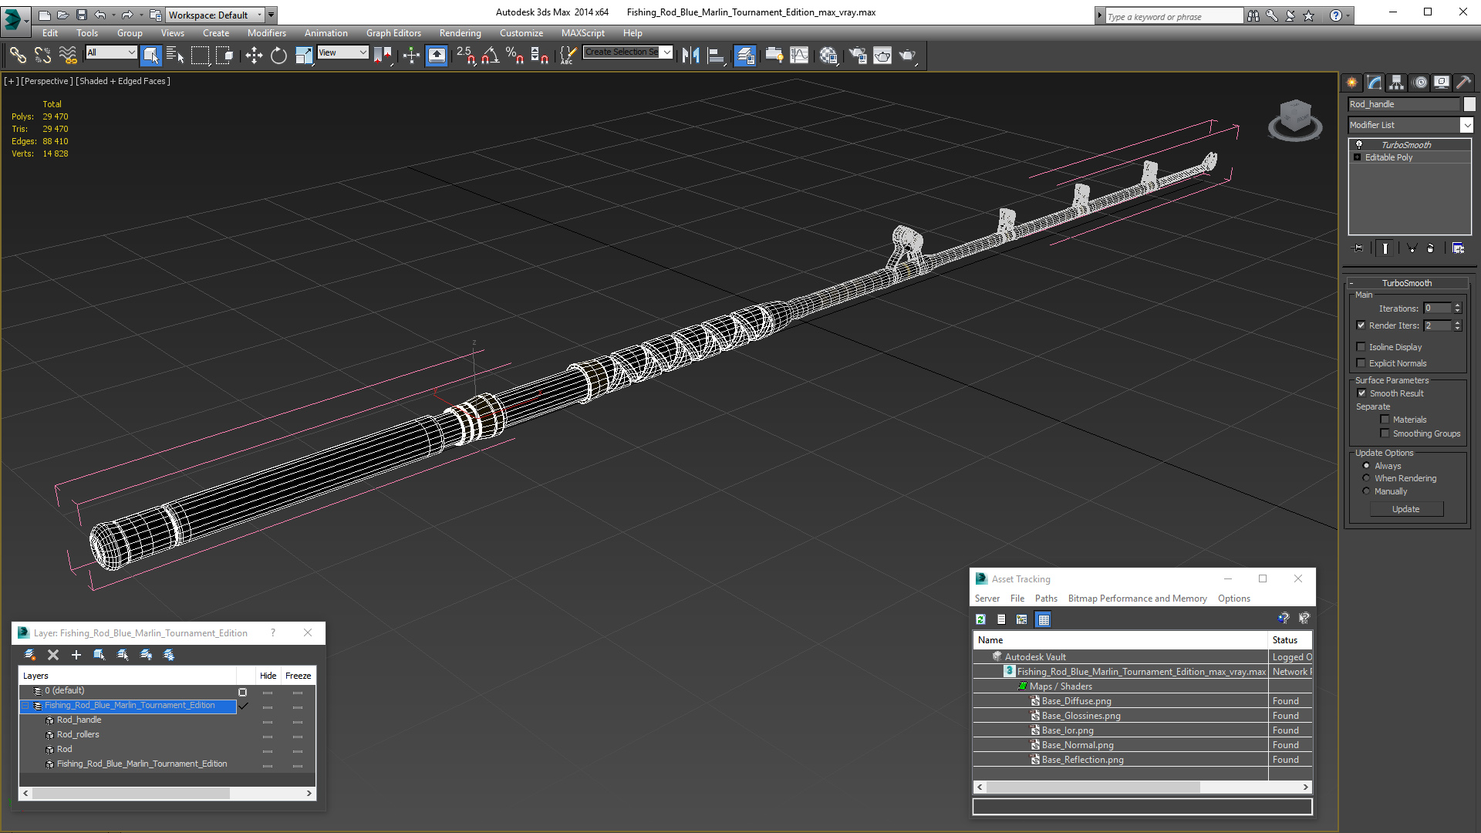
Task: Select the Link tool in main toolbar
Action: [x=18, y=55]
